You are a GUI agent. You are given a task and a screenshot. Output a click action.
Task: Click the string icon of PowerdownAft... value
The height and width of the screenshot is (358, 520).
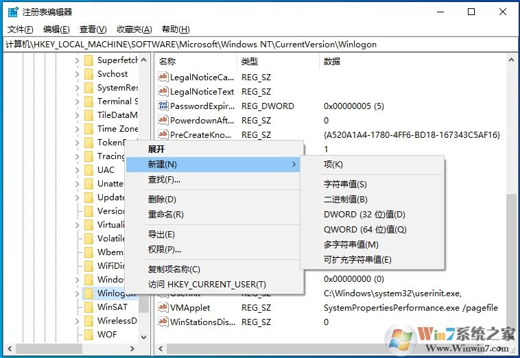163,120
